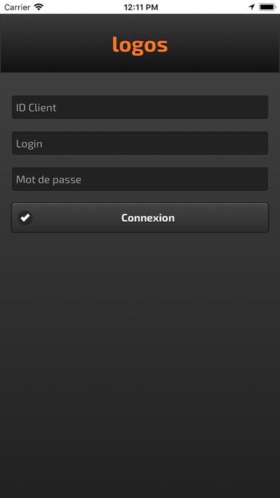
Task: Tap the white checkmark icon on Connexion
Action: click(25, 218)
